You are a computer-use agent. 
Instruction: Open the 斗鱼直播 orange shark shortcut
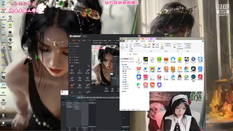166,69
